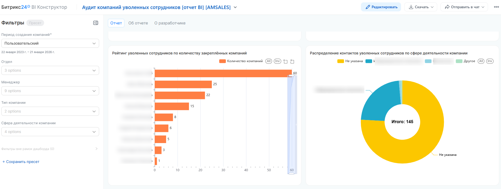Expand 'Фильтры вне рамок дашборда' section

50,149
